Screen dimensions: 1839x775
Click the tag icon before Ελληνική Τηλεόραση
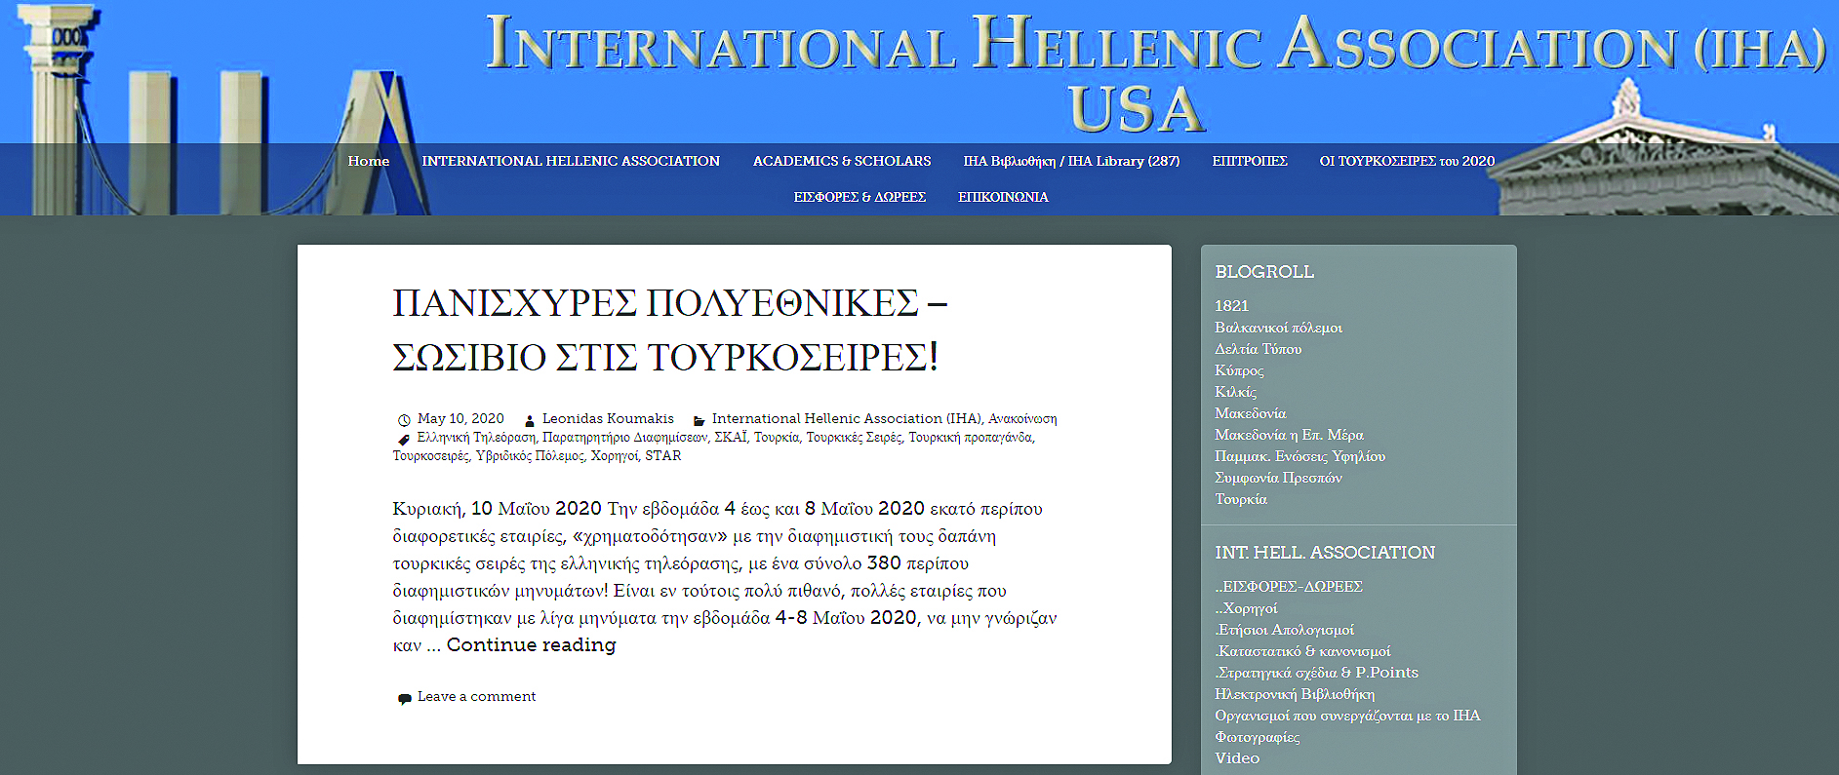coord(404,439)
